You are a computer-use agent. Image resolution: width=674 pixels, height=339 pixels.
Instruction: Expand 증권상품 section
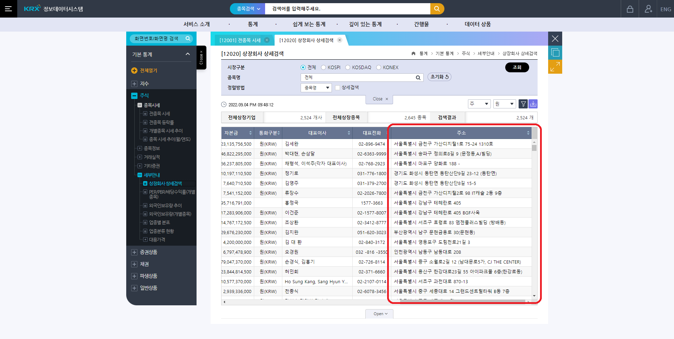point(134,252)
